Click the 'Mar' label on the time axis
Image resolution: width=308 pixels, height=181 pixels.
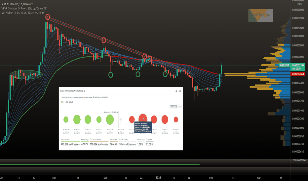[x=259, y=178]
